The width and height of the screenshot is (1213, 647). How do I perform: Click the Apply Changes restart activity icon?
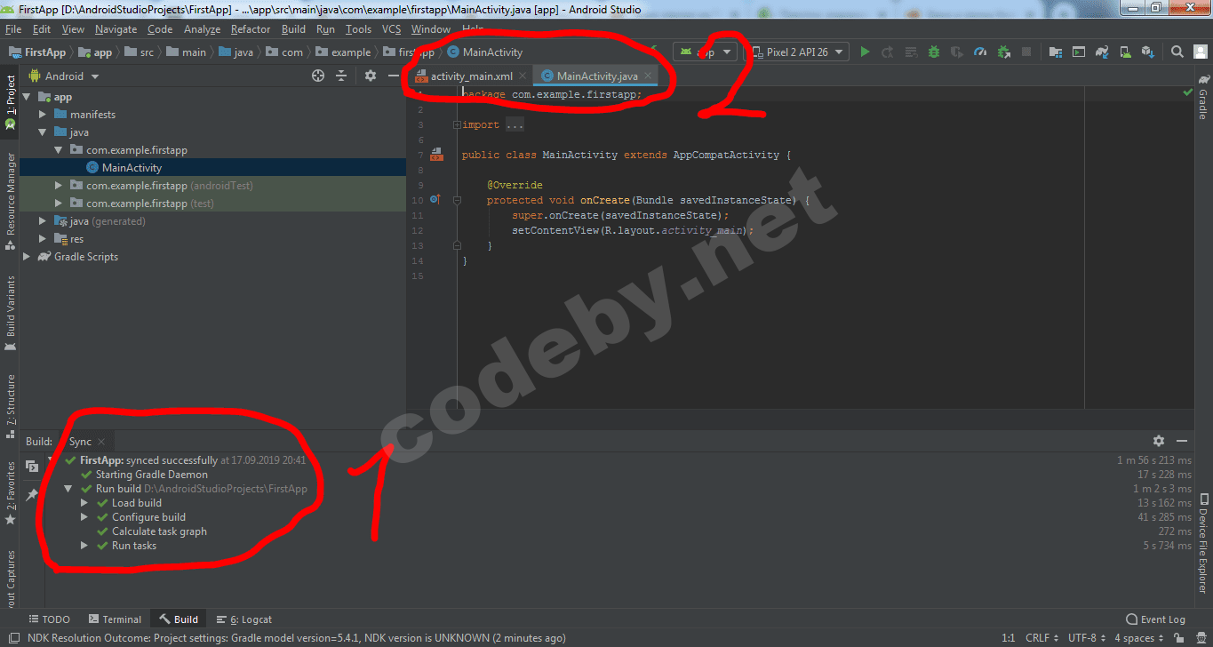point(888,52)
